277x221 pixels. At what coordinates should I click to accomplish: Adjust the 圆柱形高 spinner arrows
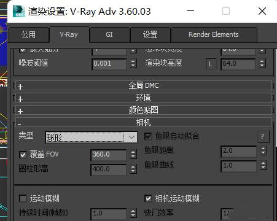[x=133, y=169]
